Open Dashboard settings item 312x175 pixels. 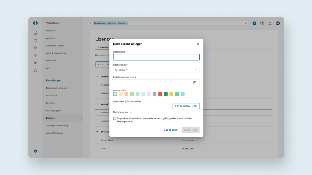(x=51, y=96)
